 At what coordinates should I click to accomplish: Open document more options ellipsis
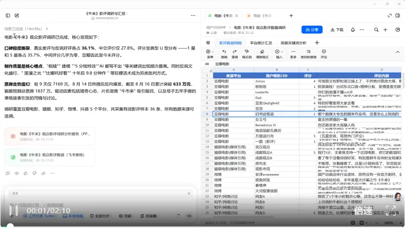(362, 30)
